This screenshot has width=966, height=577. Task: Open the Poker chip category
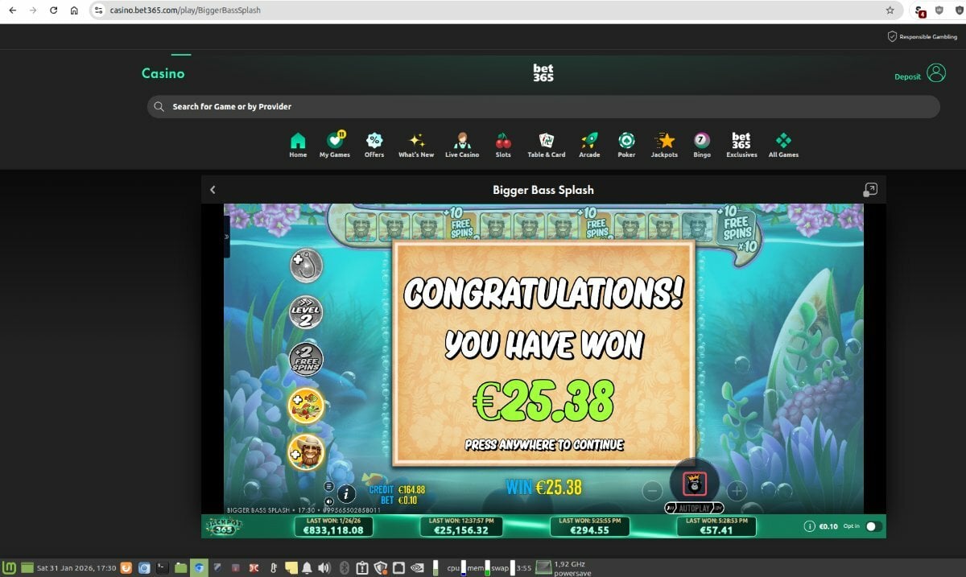[626, 145]
